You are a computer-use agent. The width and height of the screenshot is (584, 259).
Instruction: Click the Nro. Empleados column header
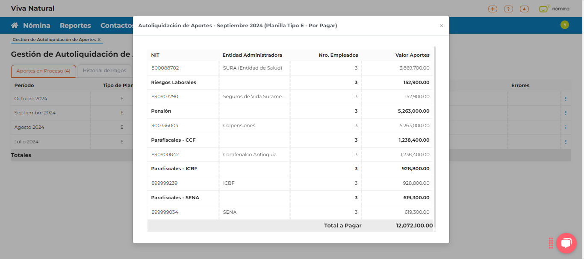[x=338, y=55]
